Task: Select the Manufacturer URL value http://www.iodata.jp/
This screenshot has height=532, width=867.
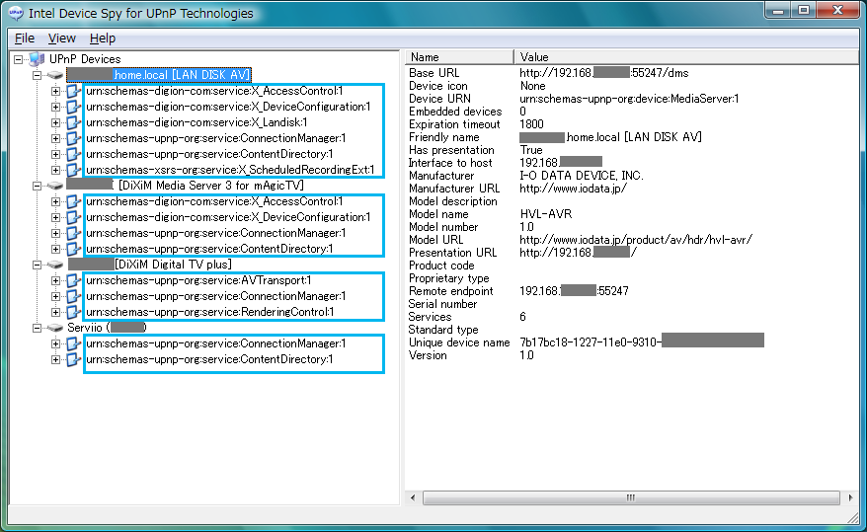Action: point(573,189)
